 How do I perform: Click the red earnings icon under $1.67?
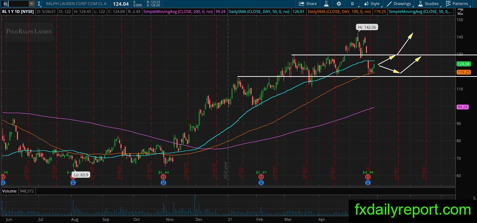coord(261,177)
